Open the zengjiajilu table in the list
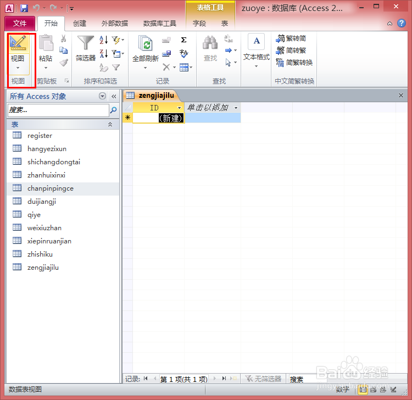 (63, 268)
